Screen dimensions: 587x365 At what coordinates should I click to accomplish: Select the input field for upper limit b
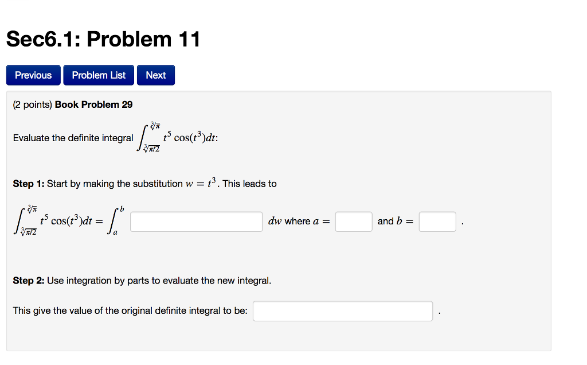tap(437, 221)
